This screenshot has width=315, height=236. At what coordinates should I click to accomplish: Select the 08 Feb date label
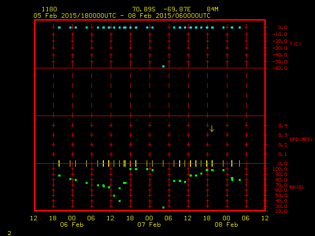tap(226, 224)
